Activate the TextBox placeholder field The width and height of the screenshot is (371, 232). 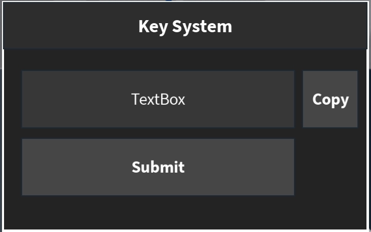(x=158, y=99)
